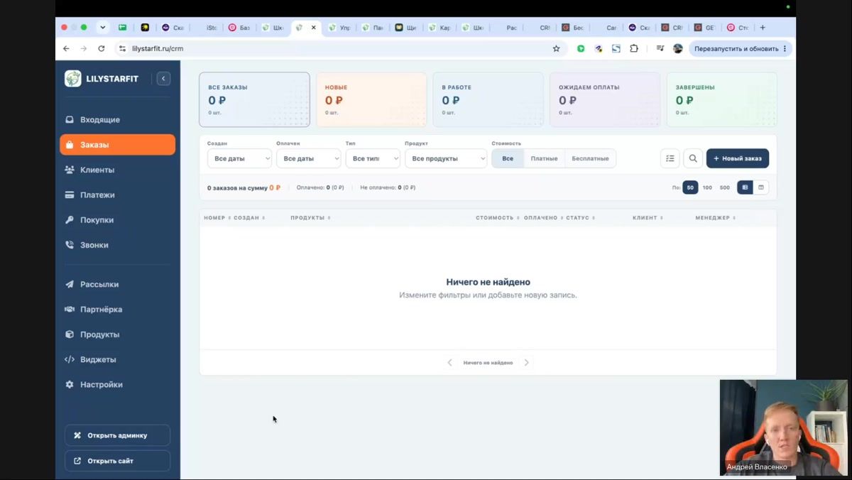Sort by the Стоимость column
Image resolution: width=852 pixels, height=480 pixels.
pos(498,218)
